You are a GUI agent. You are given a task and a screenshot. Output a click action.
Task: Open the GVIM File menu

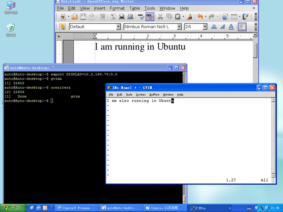pyautogui.click(x=111, y=95)
